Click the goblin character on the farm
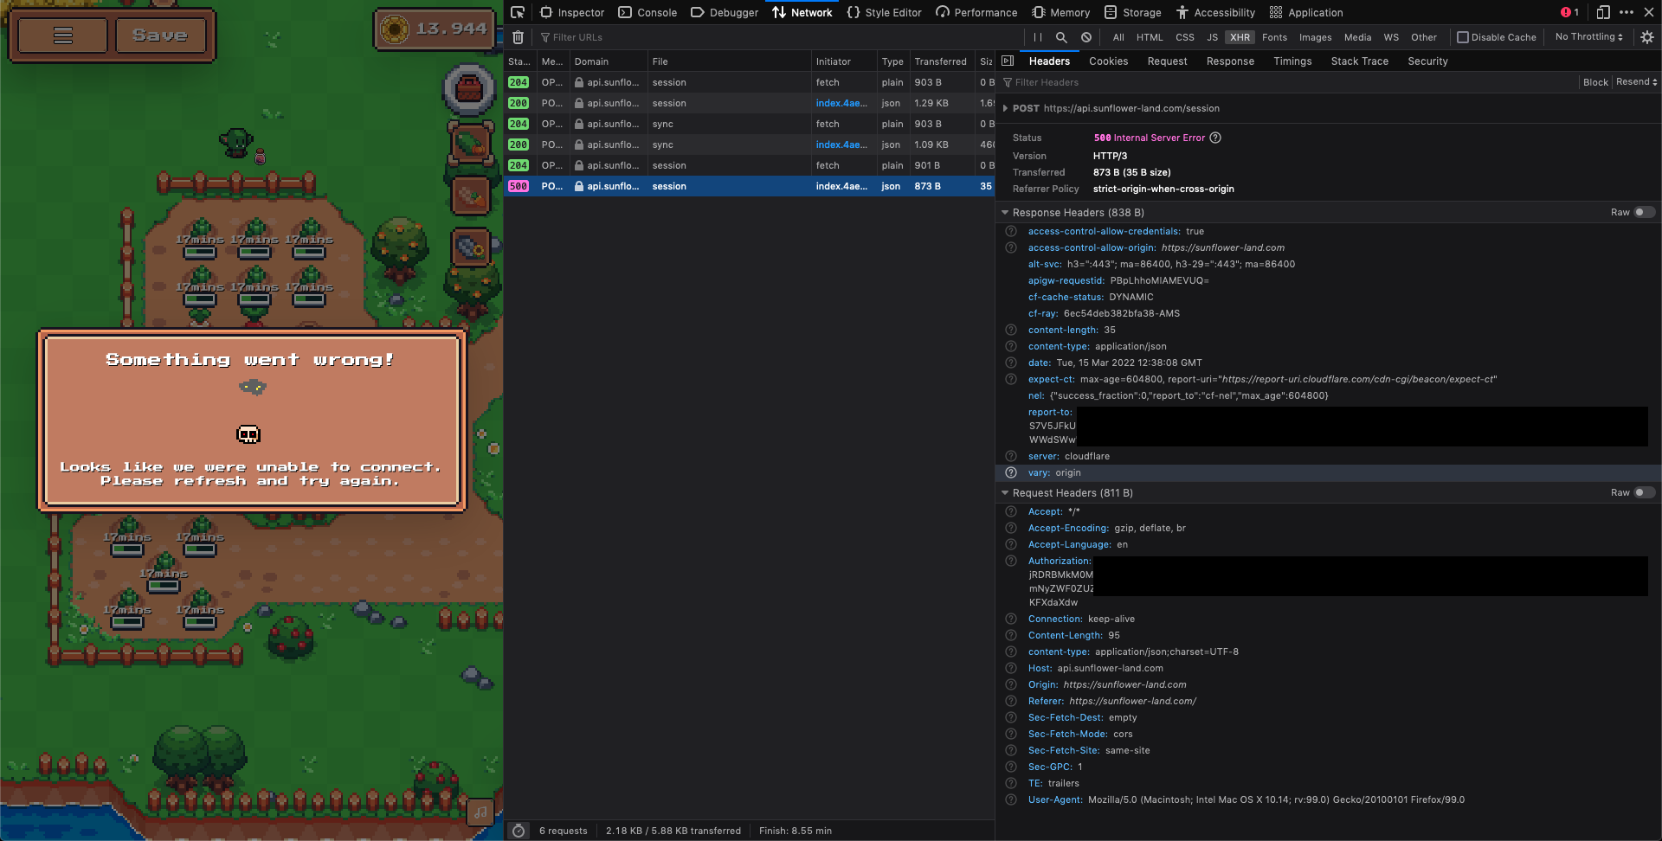This screenshot has width=1662, height=841. pyautogui.click(x=235, y=141)
